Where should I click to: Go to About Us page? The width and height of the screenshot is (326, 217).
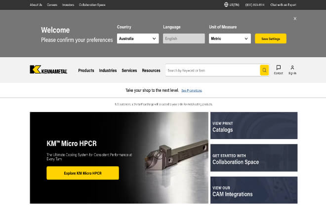[x=36, y=5]
